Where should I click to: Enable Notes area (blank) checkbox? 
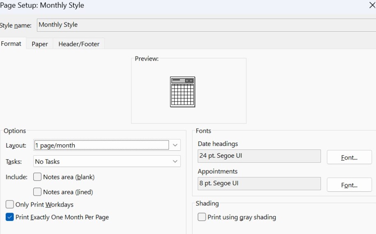37,177
